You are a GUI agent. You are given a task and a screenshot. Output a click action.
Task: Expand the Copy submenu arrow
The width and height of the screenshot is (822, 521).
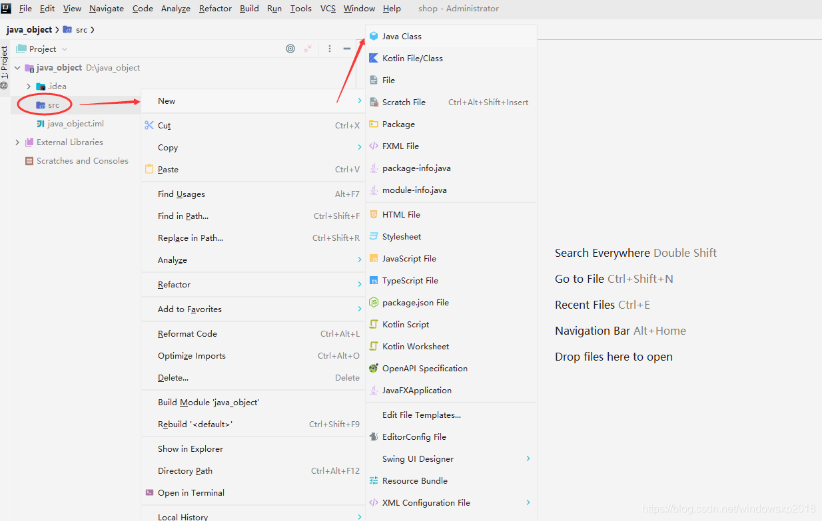[x=360, y=147]
